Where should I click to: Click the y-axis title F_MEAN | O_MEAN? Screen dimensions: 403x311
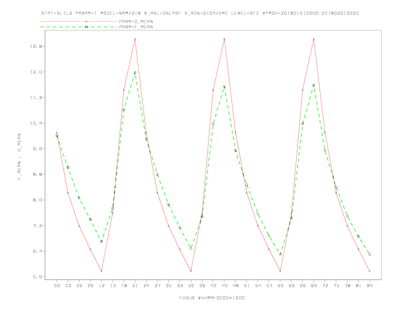click(19, 157)
